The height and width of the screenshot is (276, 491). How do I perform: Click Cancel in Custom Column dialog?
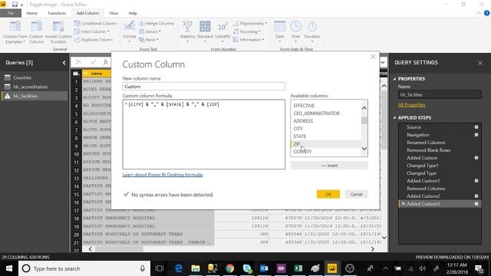point(356,194)
